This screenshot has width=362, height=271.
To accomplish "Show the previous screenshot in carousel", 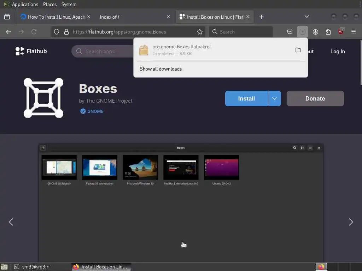I will click(x=11, y=222).
